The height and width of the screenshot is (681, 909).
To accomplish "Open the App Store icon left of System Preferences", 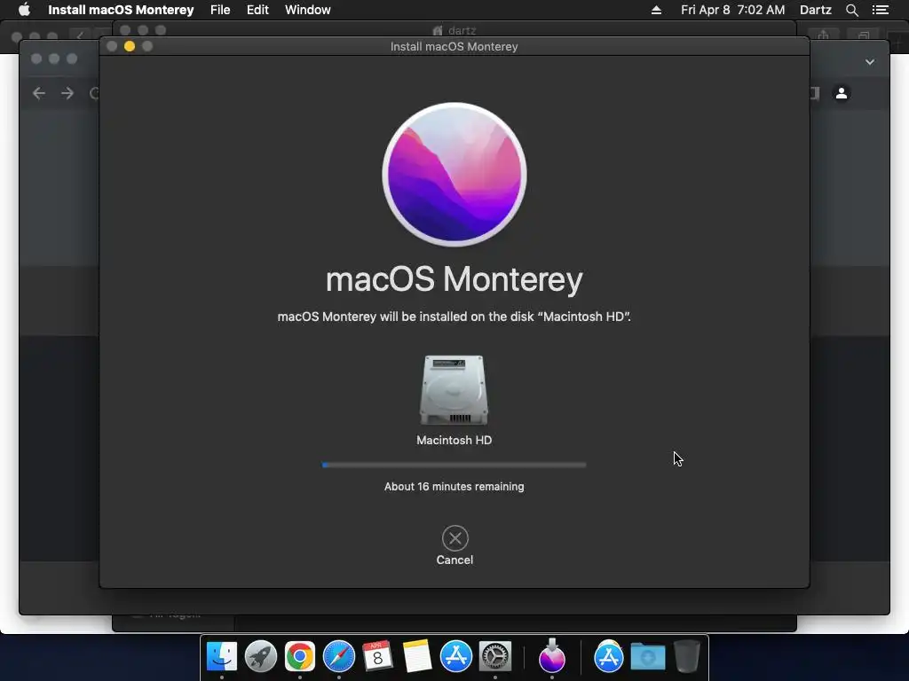I will point(455,657).
